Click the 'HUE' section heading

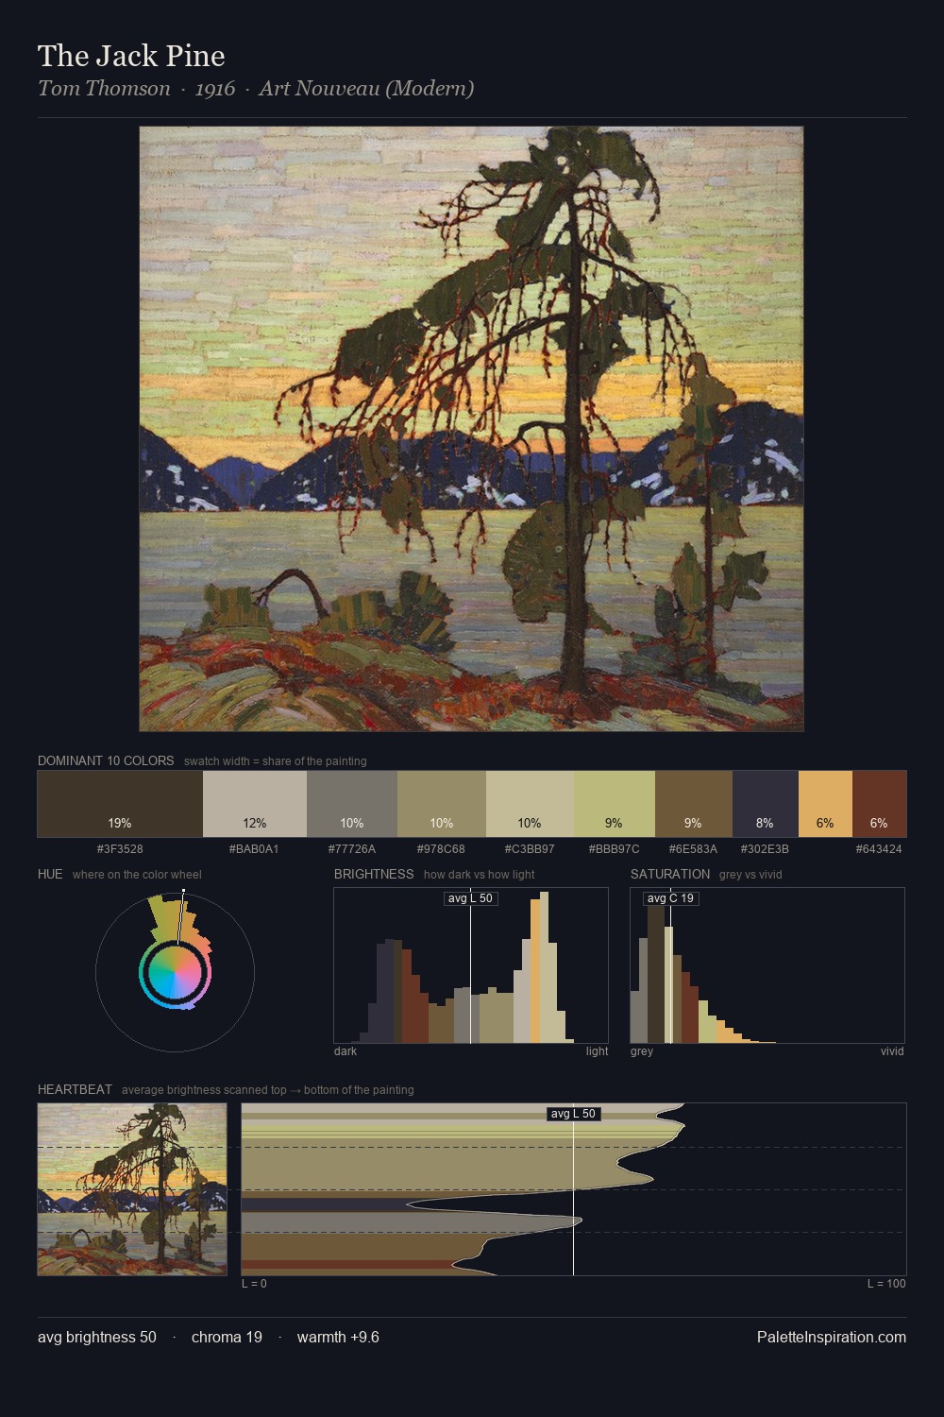(x=50, y=874)
